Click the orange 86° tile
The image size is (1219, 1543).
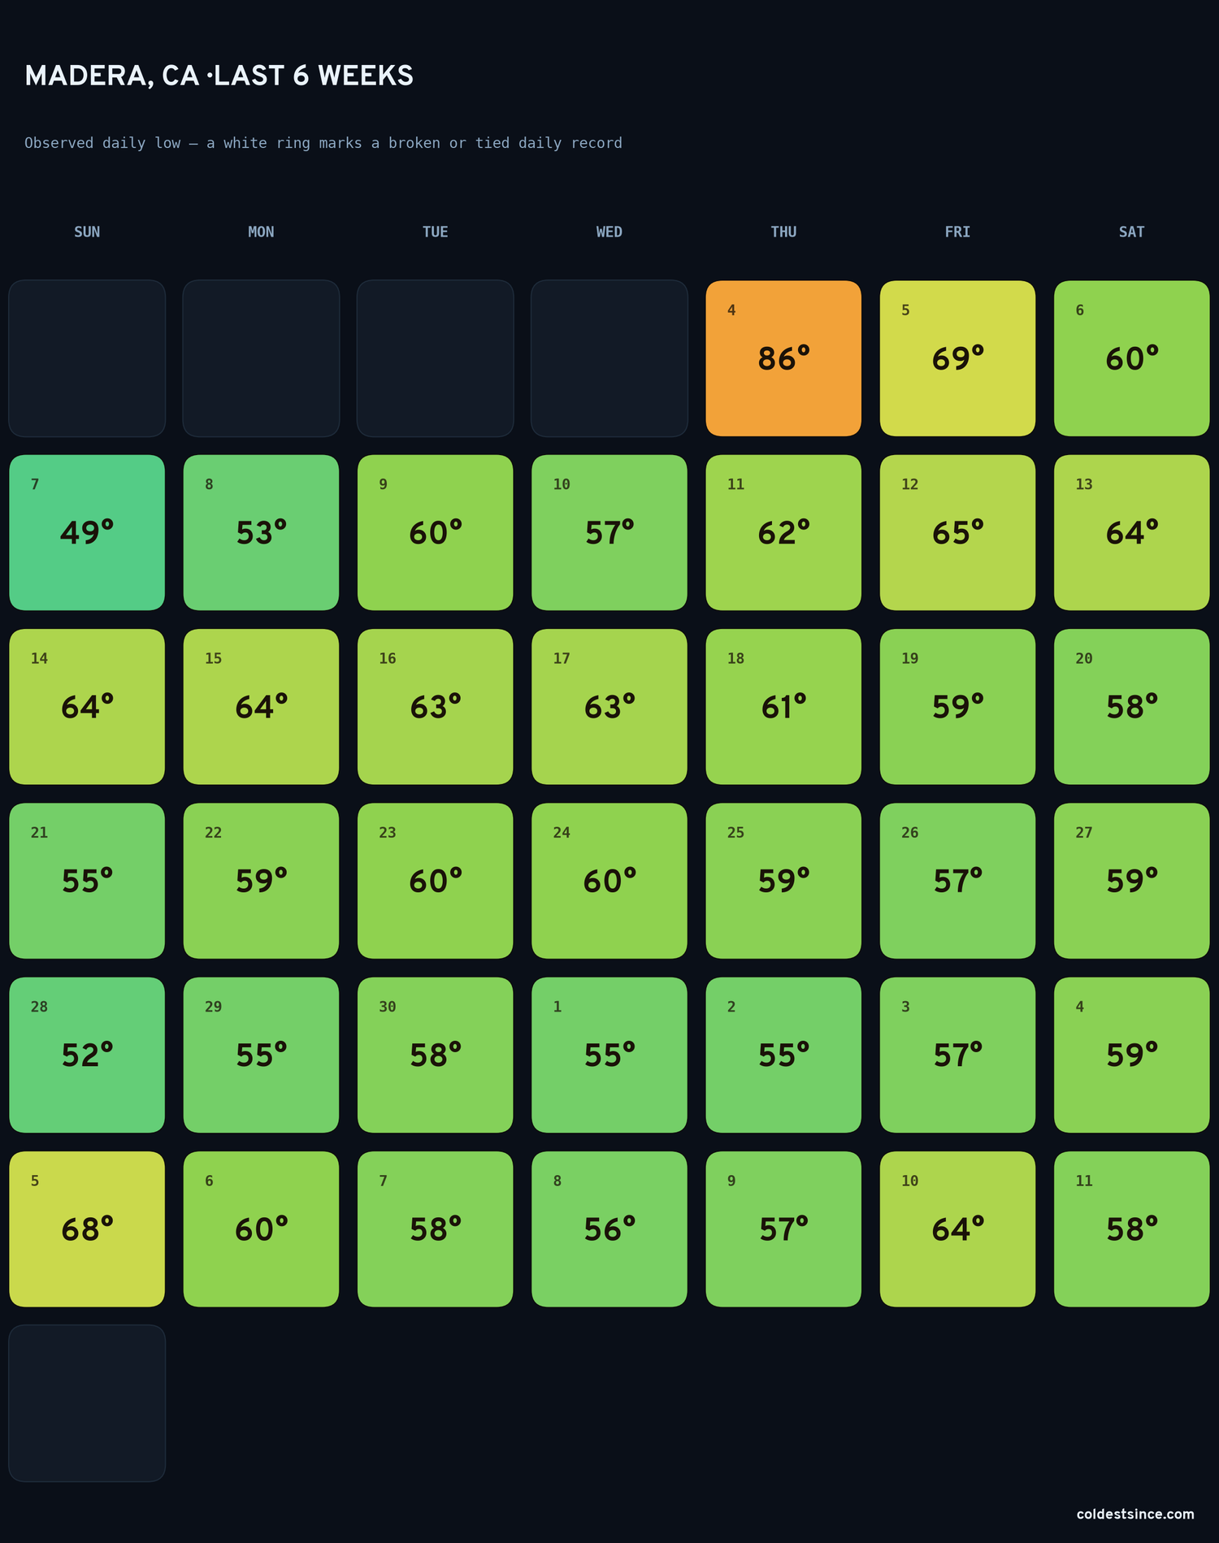[x=783, y=358]
